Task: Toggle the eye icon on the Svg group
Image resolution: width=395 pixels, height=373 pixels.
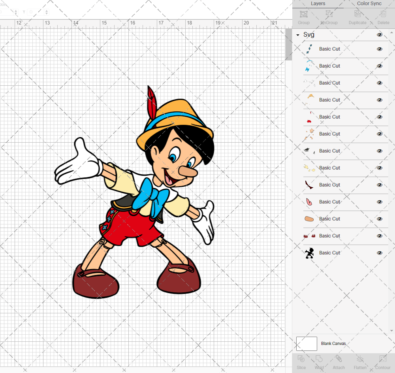Action: click(x=379, y=35)
